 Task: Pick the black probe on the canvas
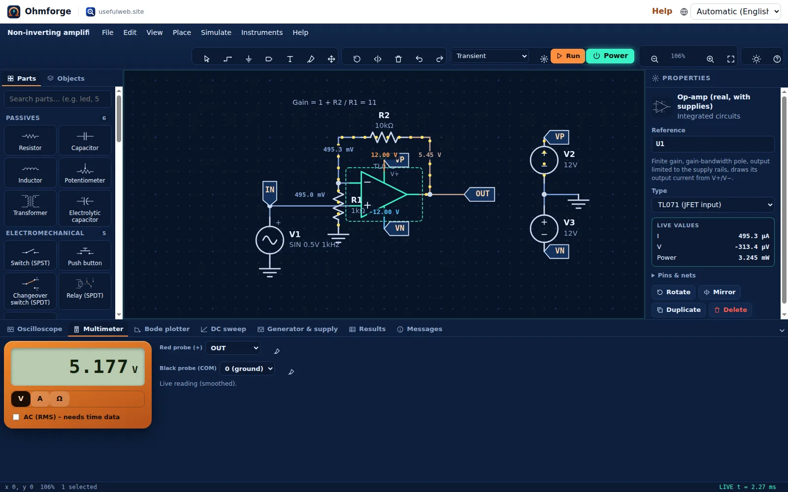point(291,372)
